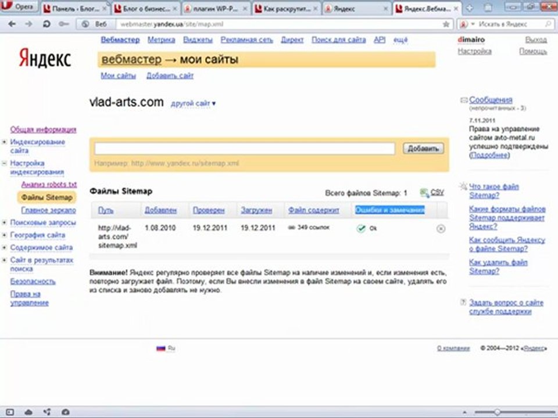The height and width of the screenshot is (418, 558).
Task: Open the closed tabs trash icon
Action: [x=489, y=8]
